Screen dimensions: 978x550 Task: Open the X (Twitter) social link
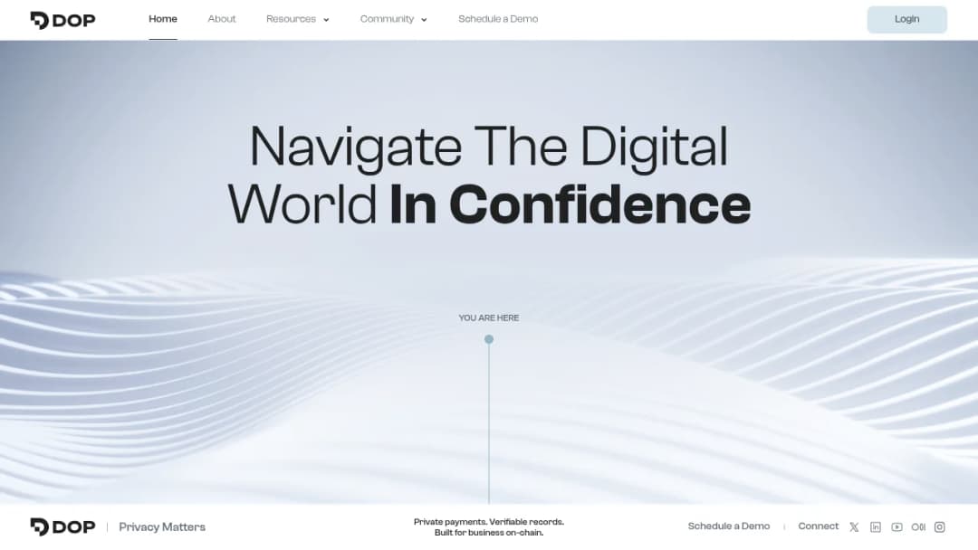pos(854,527)
